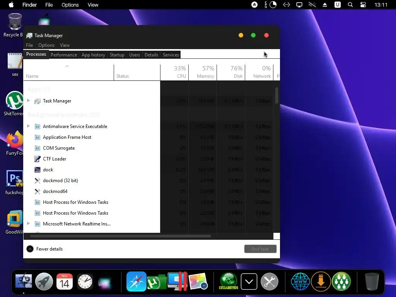Click the Apple logo in menu bar
The image size is (396, 297).
coord(11,5)
